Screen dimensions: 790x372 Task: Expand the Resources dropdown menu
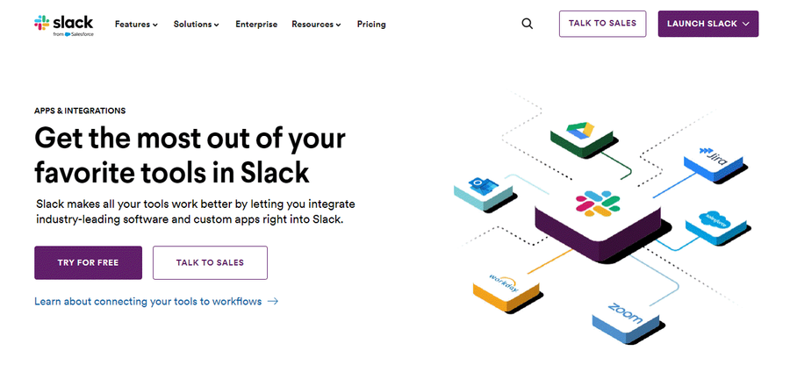(x=316, y=25)
